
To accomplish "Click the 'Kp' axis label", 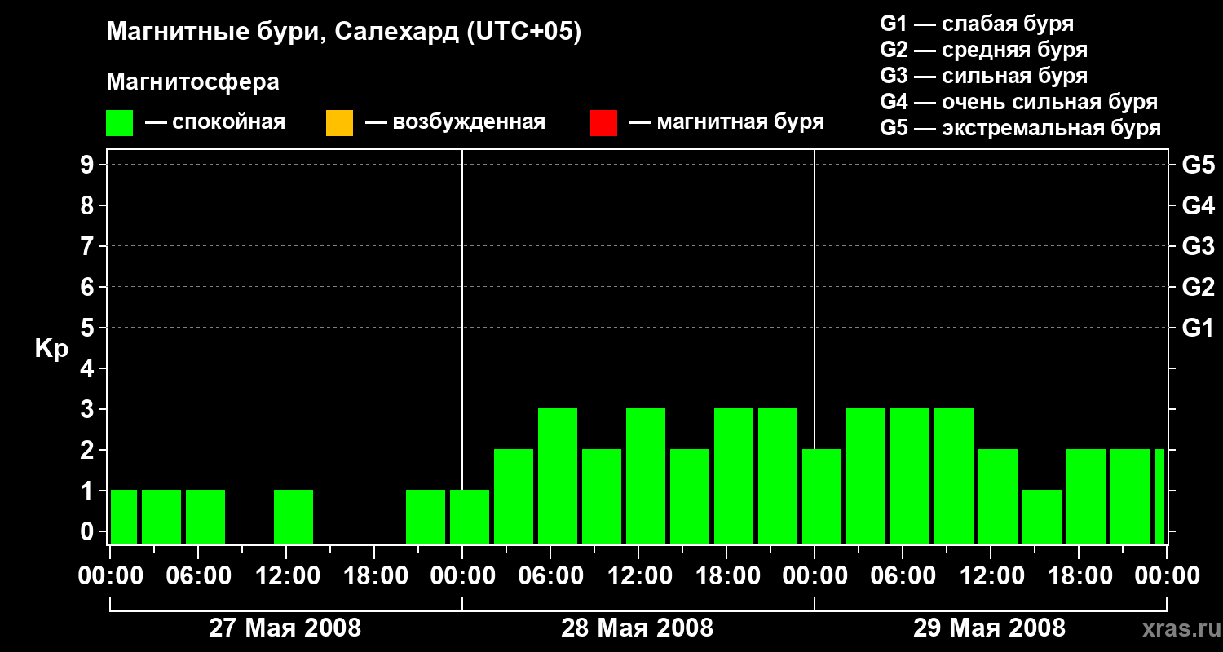I will pyautogui.click(x=51, y=349).
